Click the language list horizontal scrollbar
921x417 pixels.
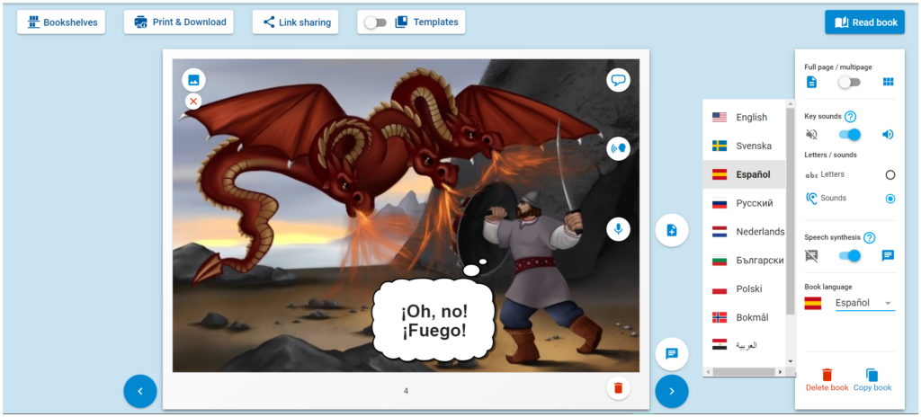coord(742,372)
